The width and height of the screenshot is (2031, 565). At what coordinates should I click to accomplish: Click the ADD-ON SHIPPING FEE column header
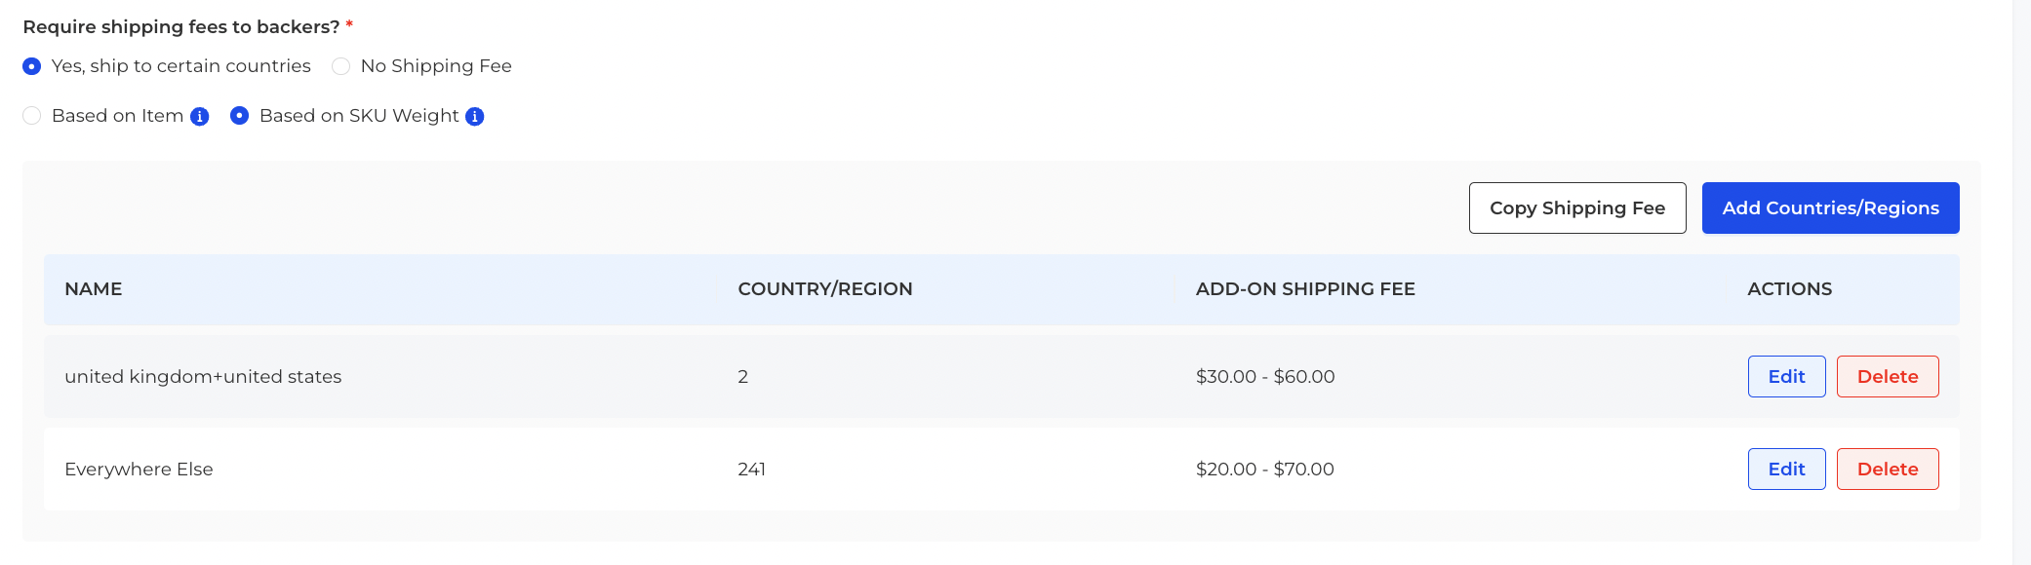pyautogui.click(x=1305, y=289)
